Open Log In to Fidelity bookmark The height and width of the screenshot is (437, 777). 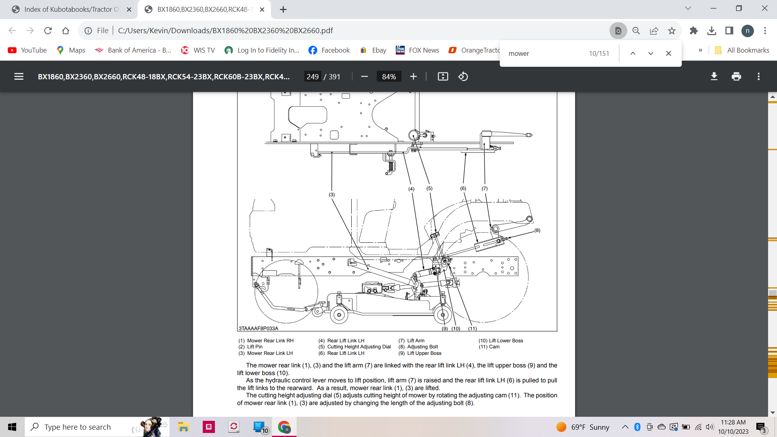click(x=262, y=50)
